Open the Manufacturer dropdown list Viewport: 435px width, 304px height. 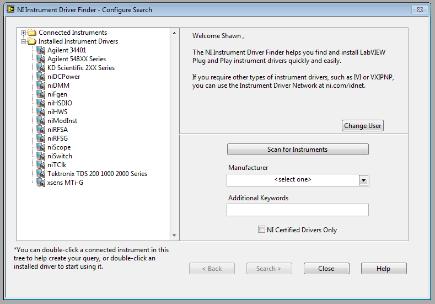363,180
